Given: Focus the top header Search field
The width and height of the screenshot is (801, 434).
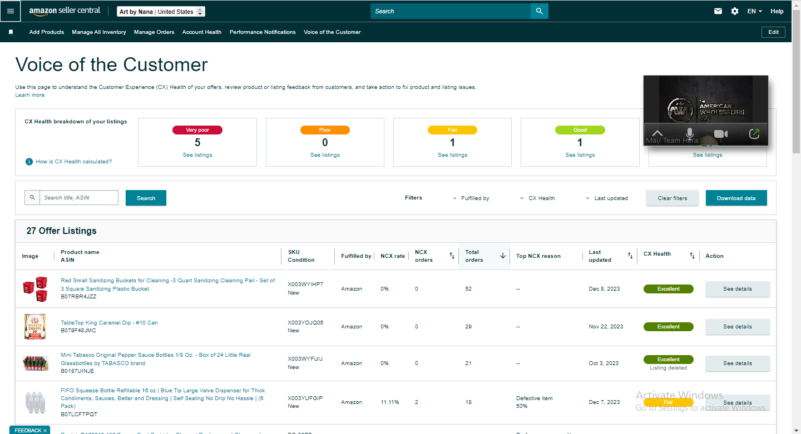Looking at the screenshot, I should point(451,11).
